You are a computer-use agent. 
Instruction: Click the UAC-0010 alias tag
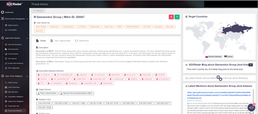pyautogui.click(x=147, y=27)
